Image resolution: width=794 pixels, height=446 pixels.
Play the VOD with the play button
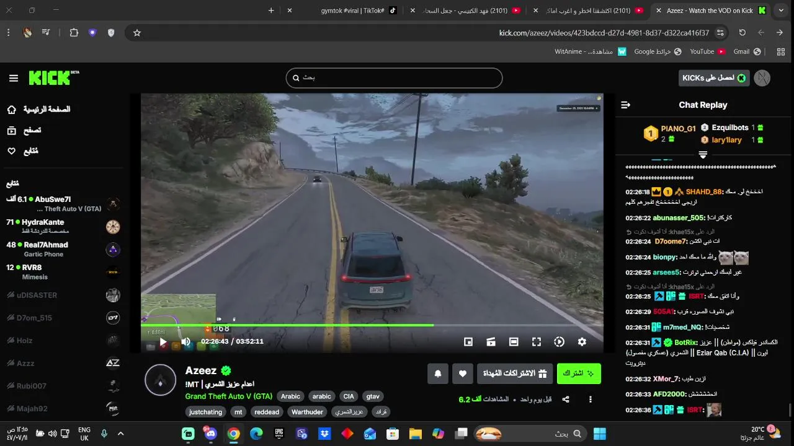163,341
